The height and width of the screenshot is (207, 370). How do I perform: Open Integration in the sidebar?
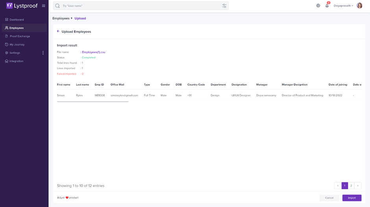[x=16, y=61]
